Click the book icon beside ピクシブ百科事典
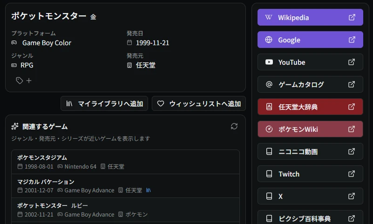Image resolution: width=373 pixels, height=224 pixels. (x=269, y=218)
